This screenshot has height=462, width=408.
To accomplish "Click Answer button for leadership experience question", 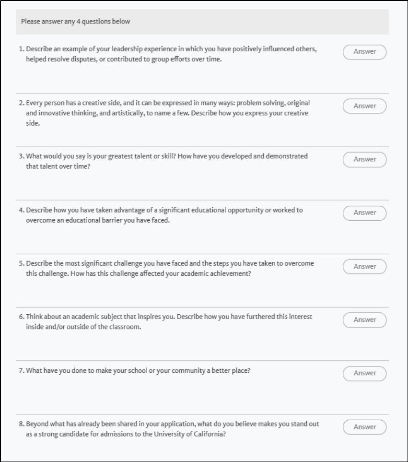I will click(x=364, y=52).
